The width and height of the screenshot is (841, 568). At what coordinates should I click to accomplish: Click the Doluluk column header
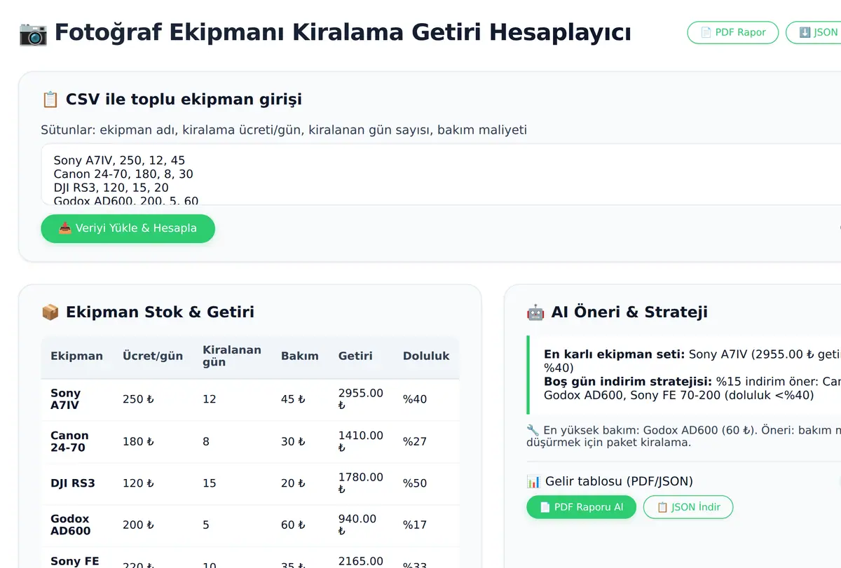[x=426, y=356]
